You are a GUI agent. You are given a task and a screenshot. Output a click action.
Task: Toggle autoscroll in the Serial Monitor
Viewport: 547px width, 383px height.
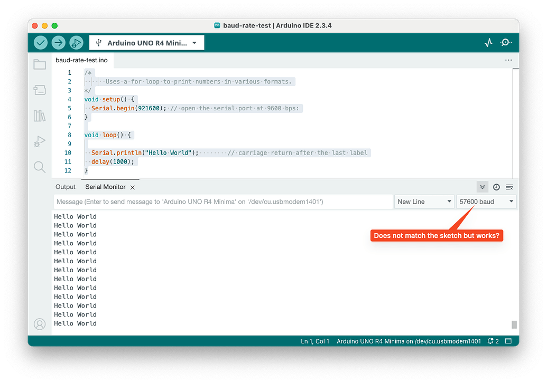click(x=483, y=187)
